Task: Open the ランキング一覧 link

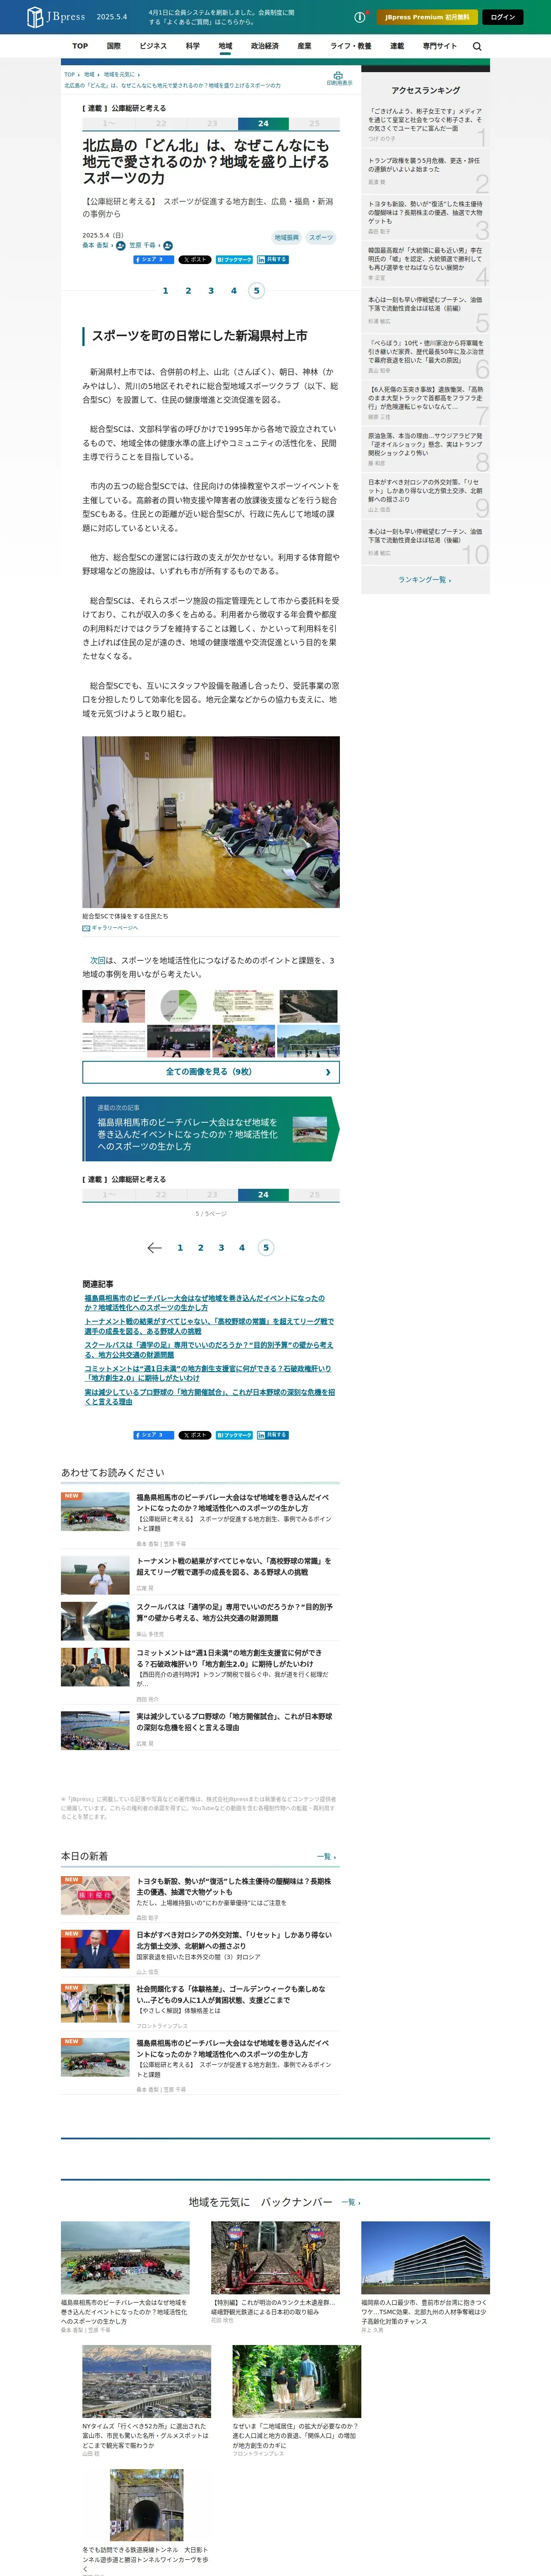Action: [425, 579]
